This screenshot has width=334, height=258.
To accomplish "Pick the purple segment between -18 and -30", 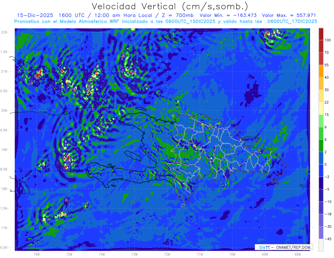I will pyautogui.click(x=321, y=220).
